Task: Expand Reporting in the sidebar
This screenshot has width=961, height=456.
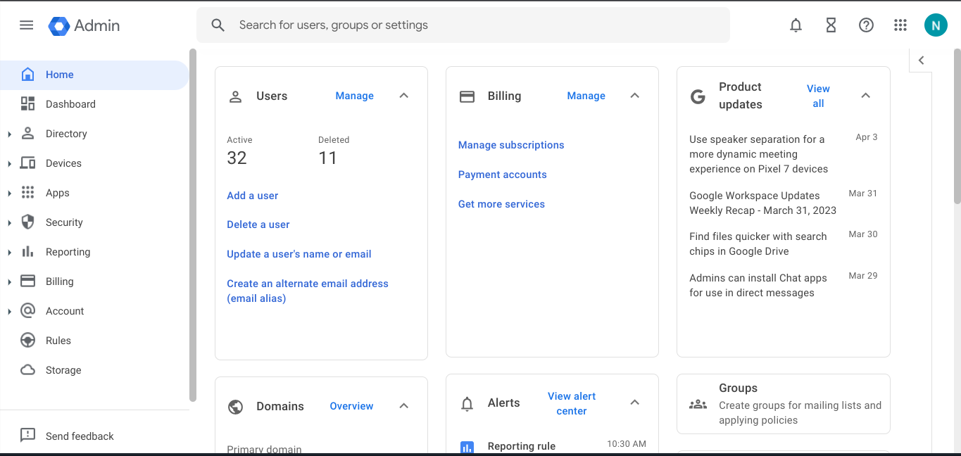Action: point(9,252)
